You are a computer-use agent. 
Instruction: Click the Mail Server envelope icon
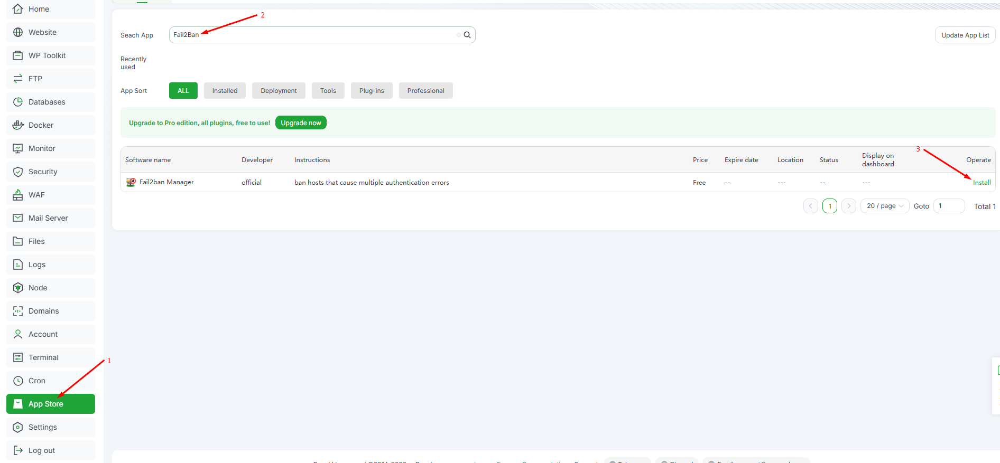tap(18, 218)
